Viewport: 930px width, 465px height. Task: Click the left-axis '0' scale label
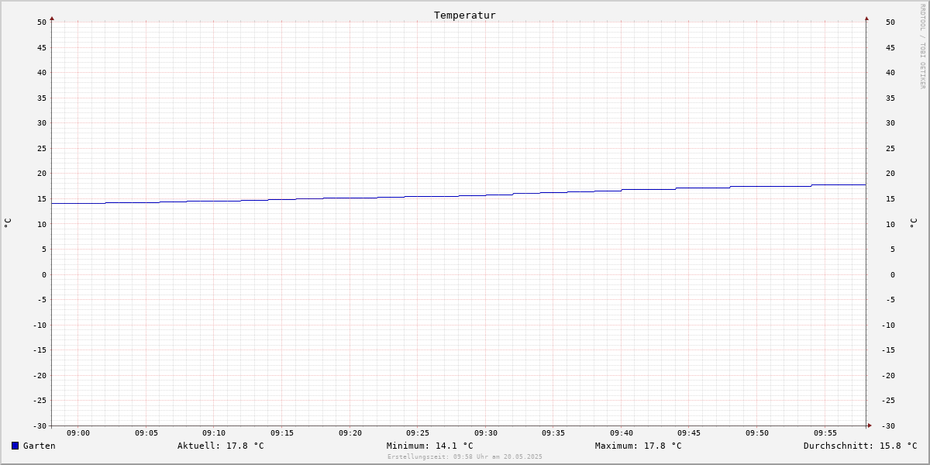pyautogui.click(x=44, y=274)
